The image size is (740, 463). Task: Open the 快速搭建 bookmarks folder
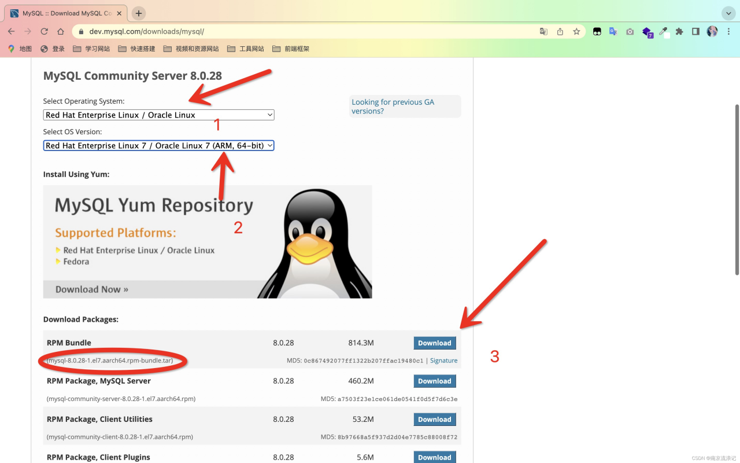coord(136,49)
